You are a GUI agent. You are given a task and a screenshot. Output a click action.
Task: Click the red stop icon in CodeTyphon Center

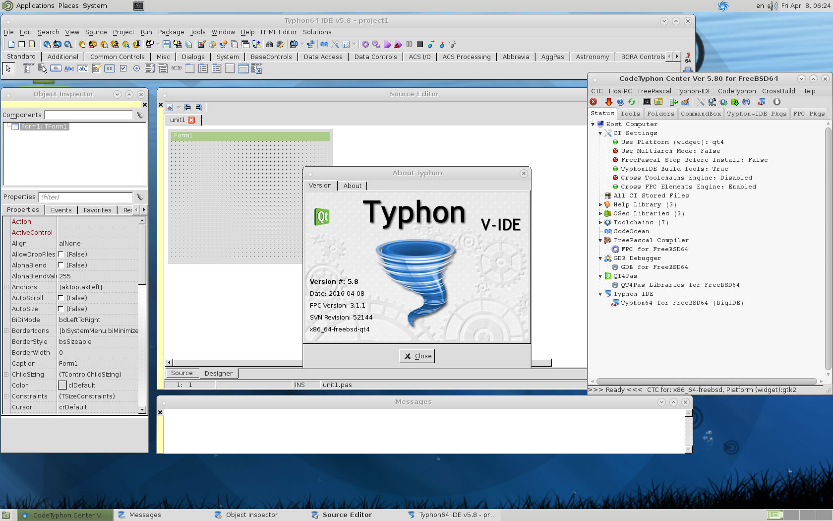tap(594, 102)
